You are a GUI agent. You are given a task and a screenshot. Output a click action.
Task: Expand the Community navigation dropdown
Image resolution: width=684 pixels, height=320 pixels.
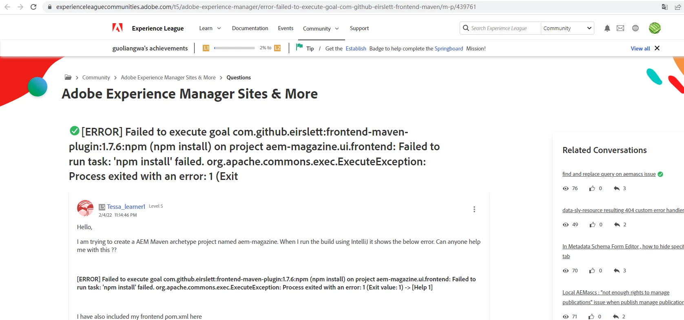click(x=321, y=28)
